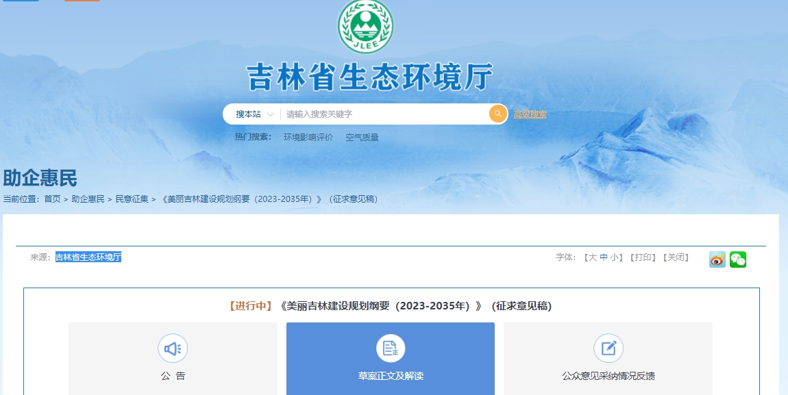This screenshot has width=788, height=395.
Task: Click the consultation title 《美丽吉林建设规划纲要...》（征求意见稿）
Action: click(415, 306)
